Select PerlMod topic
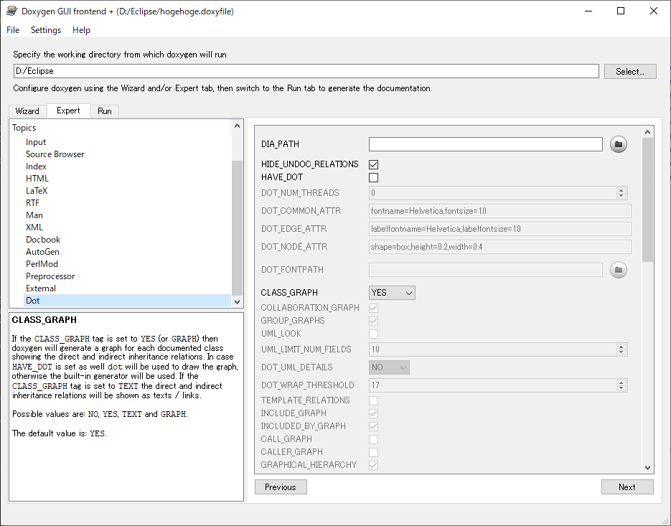The image size is (671, 526). (42, 264)
